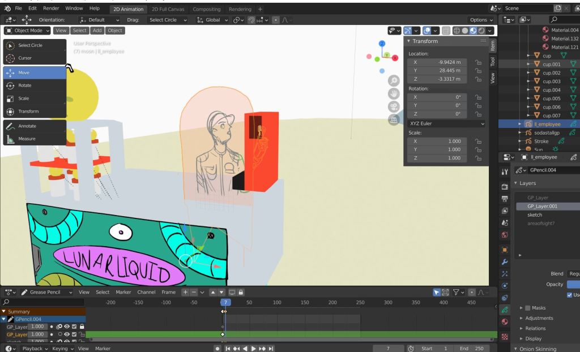The width and height of the screenshot is (580, 352).
Task: Open the XYZ Euler rotation mode dropdown
Action: tap(446, 123)
